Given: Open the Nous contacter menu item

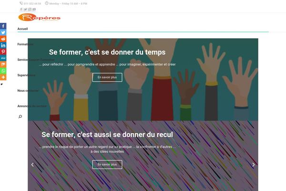Looking at the screenshot, I should click(x=28, y=90).
